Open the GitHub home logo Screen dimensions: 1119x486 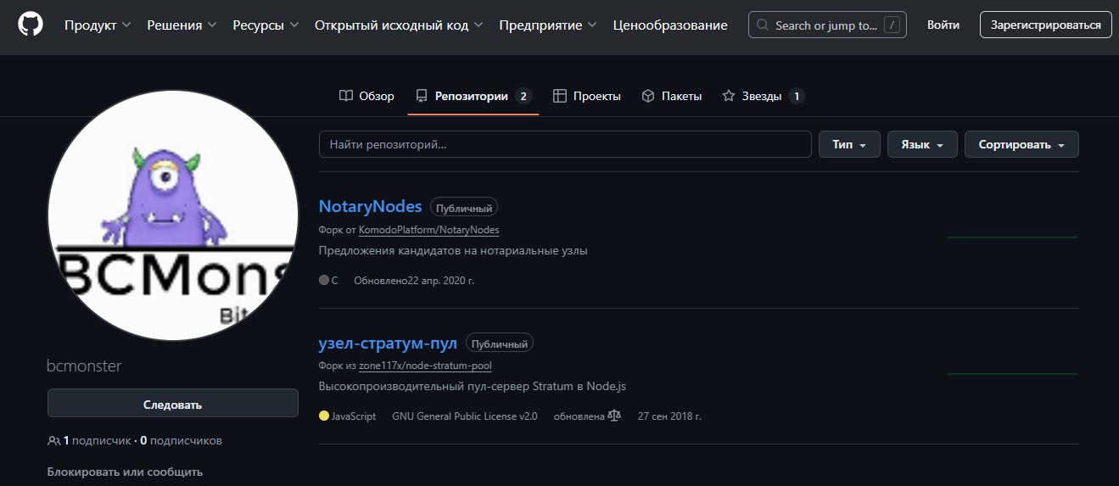(x=30, y=25)
